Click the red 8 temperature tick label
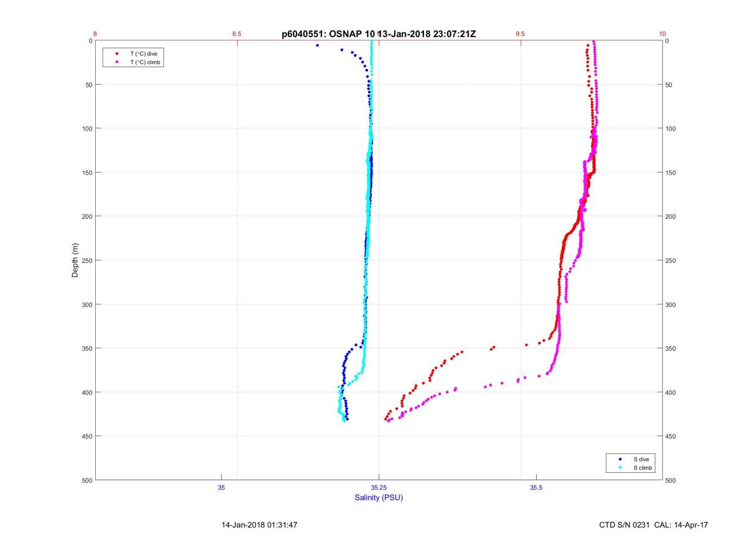This screenshot has width=732, height=540. [95, 34]
